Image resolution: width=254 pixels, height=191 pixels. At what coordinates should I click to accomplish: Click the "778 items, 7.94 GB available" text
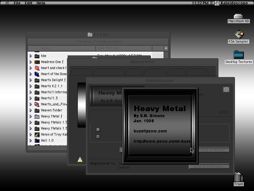tap(98, 42)
